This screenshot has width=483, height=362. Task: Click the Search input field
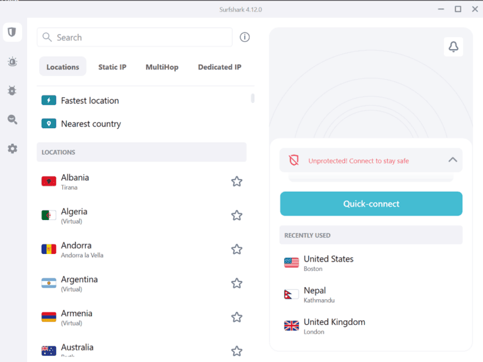[142, 37]
